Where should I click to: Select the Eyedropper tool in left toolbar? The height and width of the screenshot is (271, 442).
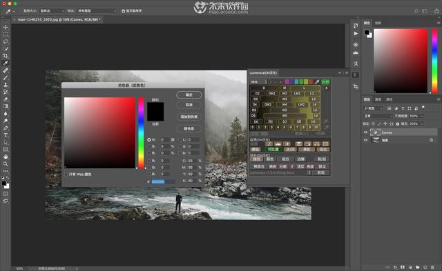[x=6, y=63]
